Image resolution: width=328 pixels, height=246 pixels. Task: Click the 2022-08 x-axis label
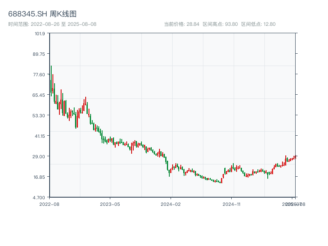(49, 204)
